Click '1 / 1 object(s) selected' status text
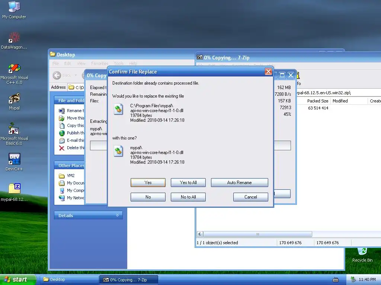 click(217, 243)
